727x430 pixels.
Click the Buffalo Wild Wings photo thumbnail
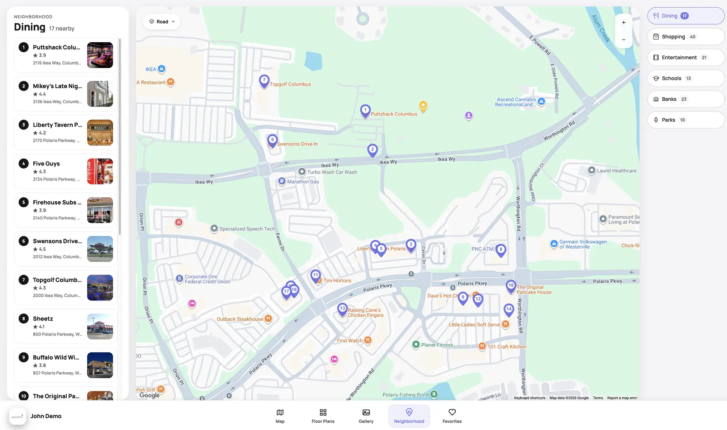[x=100, y=365]
